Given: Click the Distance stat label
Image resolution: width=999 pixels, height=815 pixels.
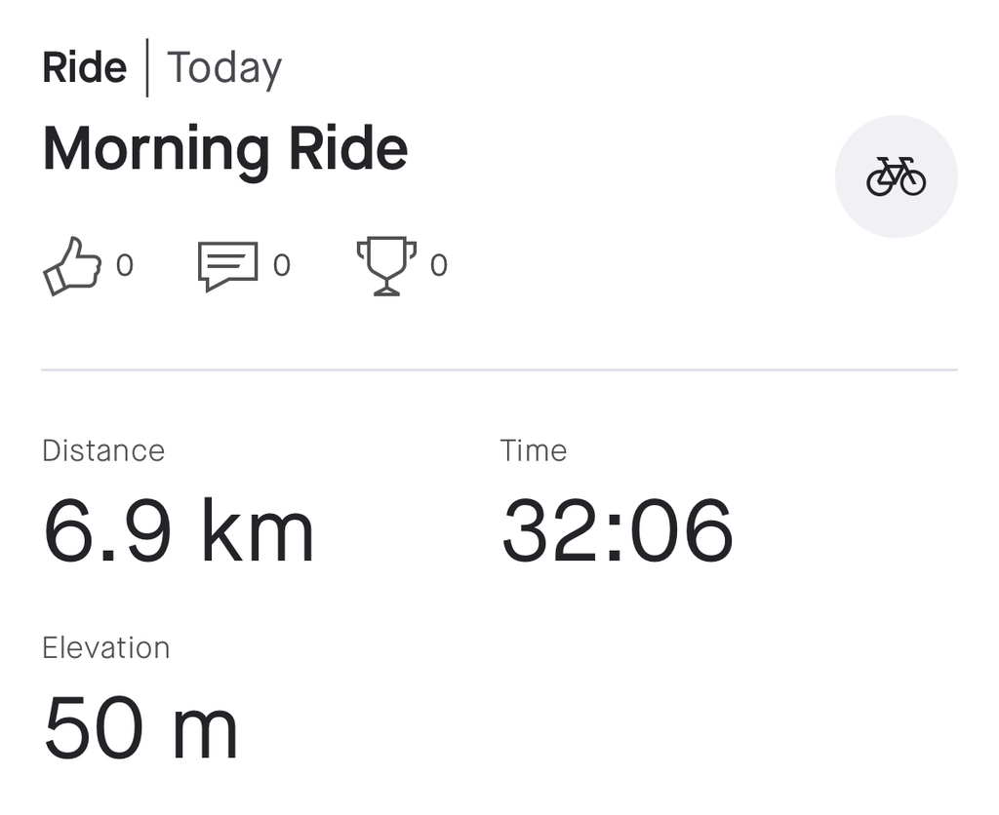Looking at the screenshot, I should point(103,450).
